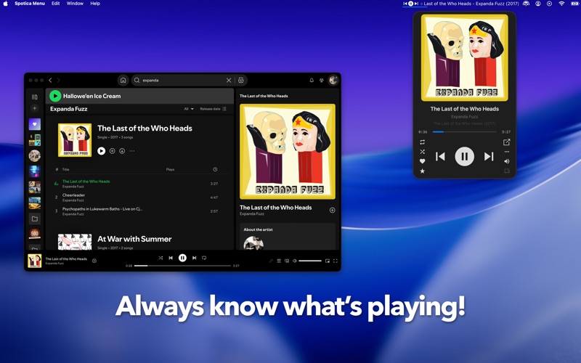Seek on the Spotify bottom bar progress slider

click(x=182, y=266)
